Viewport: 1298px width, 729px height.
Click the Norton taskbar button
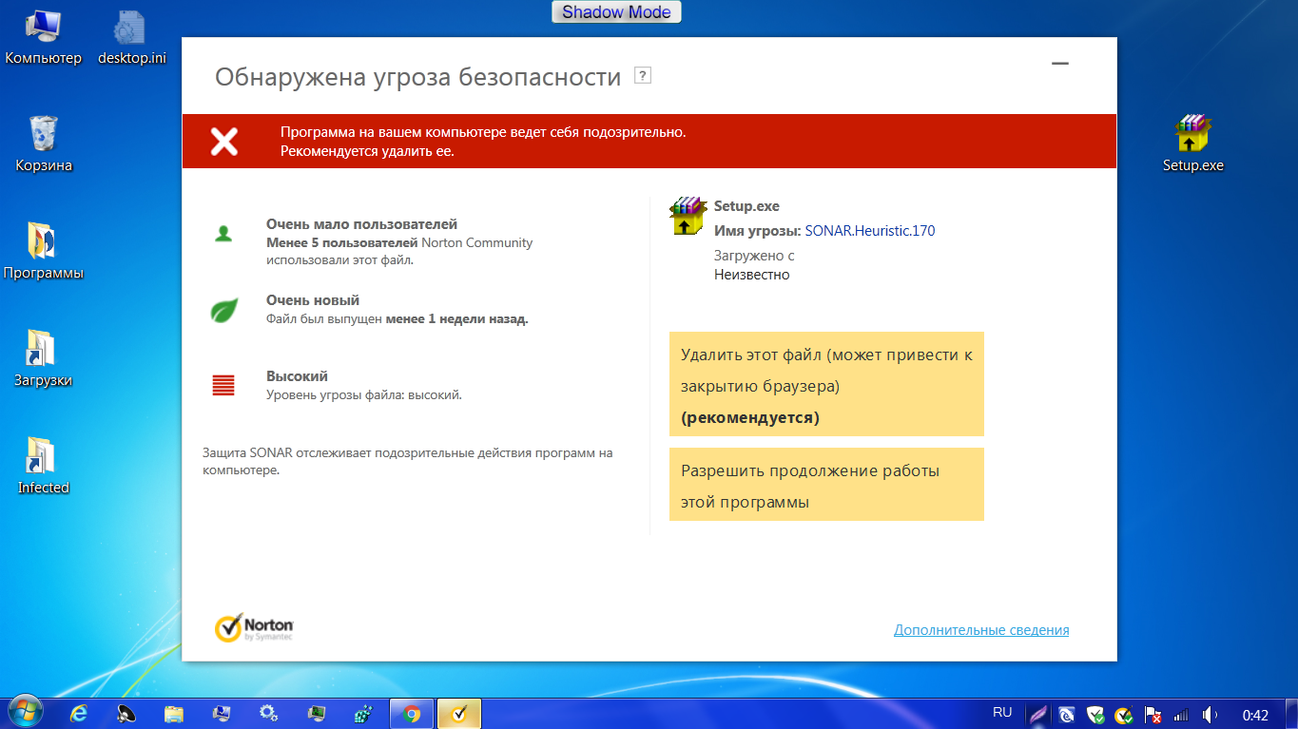point(459,714)
